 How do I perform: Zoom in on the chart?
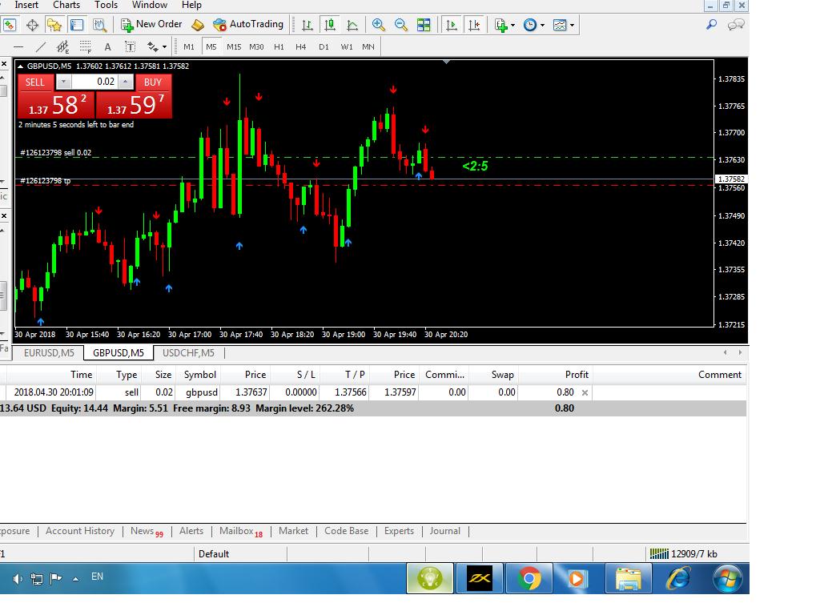379,25
